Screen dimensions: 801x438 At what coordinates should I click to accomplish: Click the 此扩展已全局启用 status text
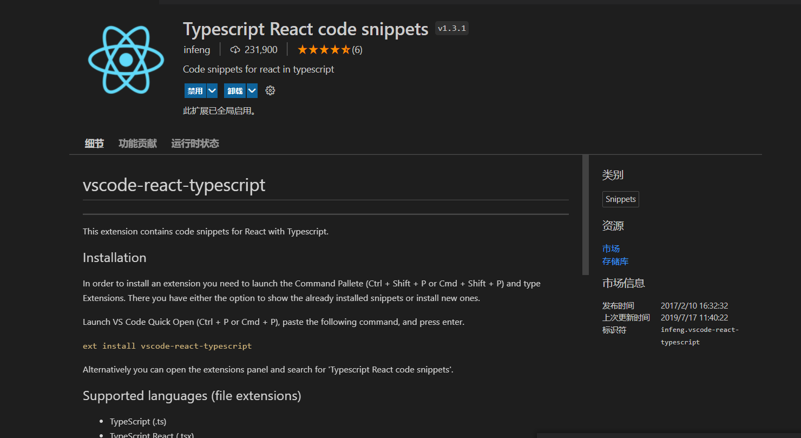219,111
